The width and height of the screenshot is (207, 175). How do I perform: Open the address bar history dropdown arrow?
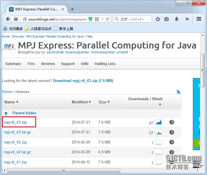[x=102, y=19]
